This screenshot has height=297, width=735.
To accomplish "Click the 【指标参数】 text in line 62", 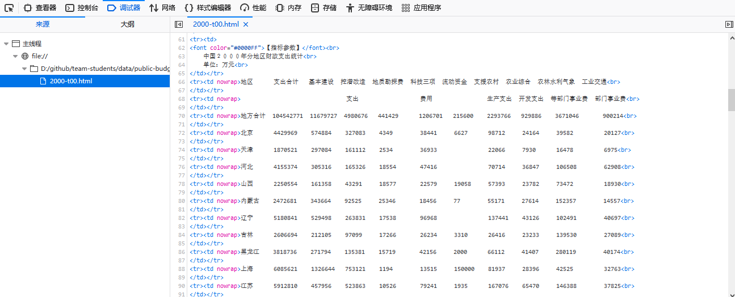I will coord(284,48).
